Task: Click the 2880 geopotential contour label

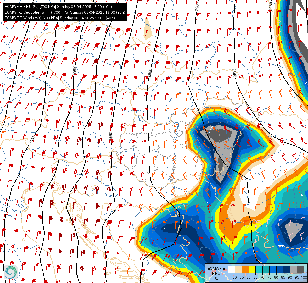Action: click(x=234, y=73)
